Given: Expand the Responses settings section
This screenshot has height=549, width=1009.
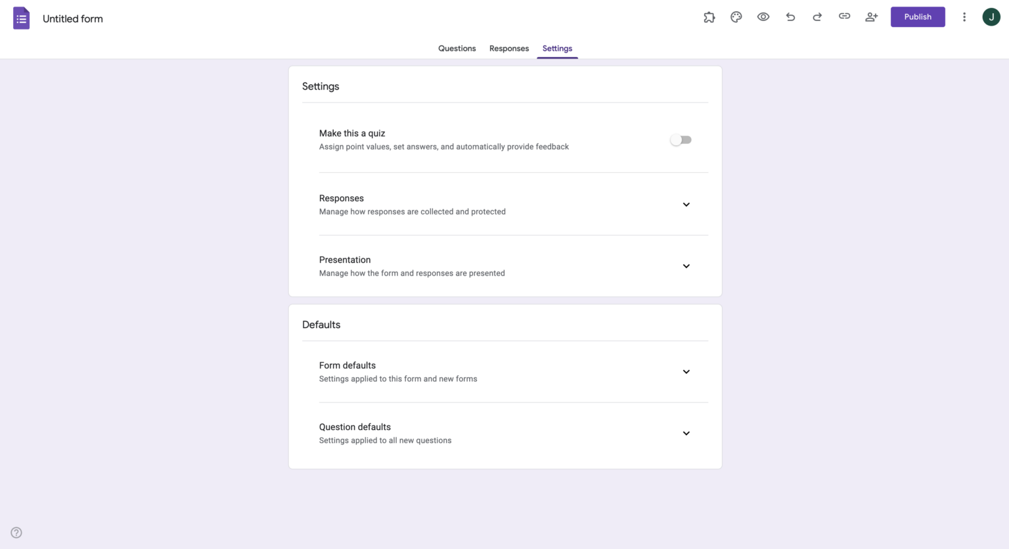Looking at the screenshot, I should coord(686,204).
